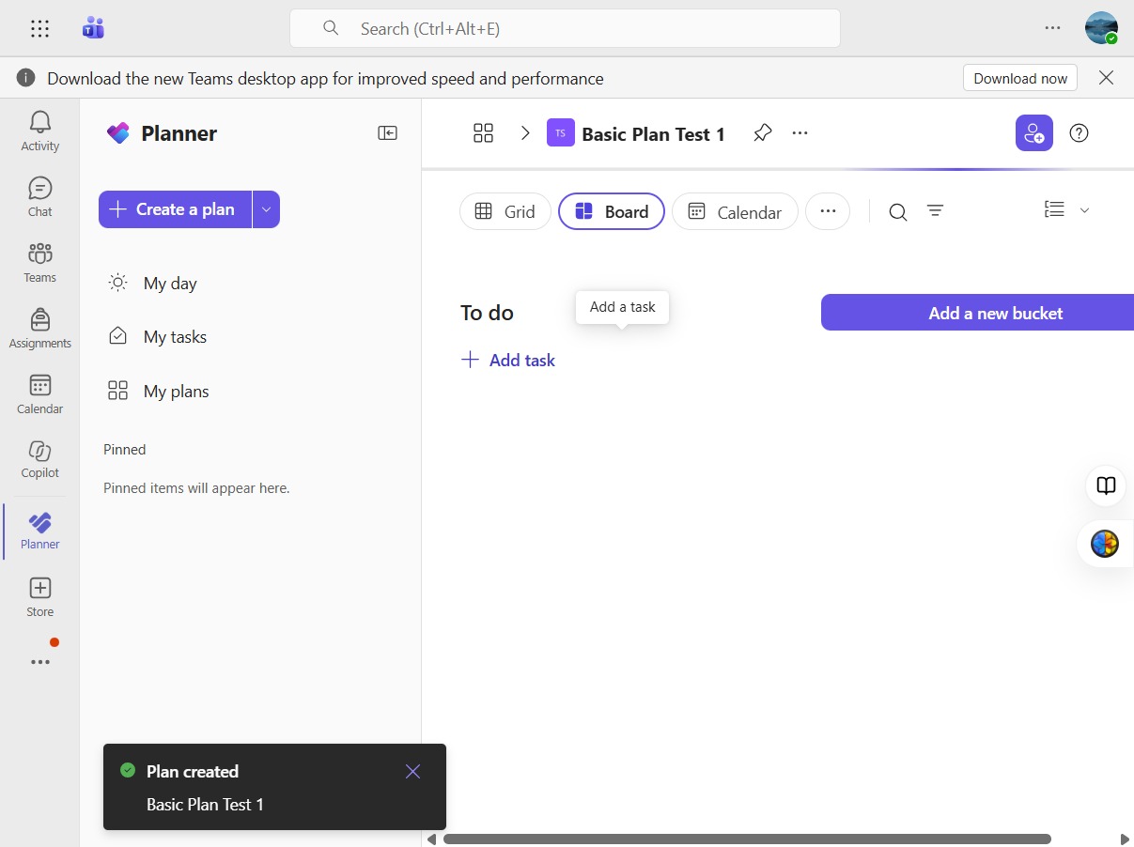Click the Planner logo heading
The height and width of the screenshot is (847, 1134).
click(162, 133)
